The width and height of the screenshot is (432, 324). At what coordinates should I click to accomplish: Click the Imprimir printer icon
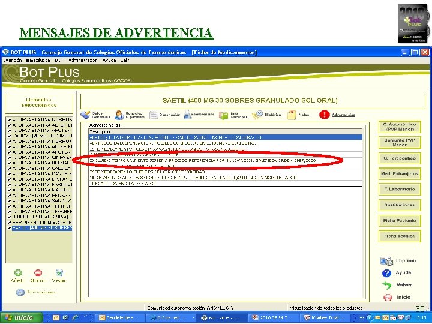pyautogui.click(x=386, y=260)
